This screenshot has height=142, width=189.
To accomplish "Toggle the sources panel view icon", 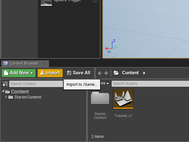I will pos(5,84).
